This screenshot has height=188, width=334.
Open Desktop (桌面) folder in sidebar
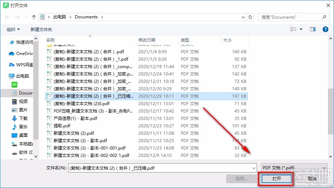[20, 135]
